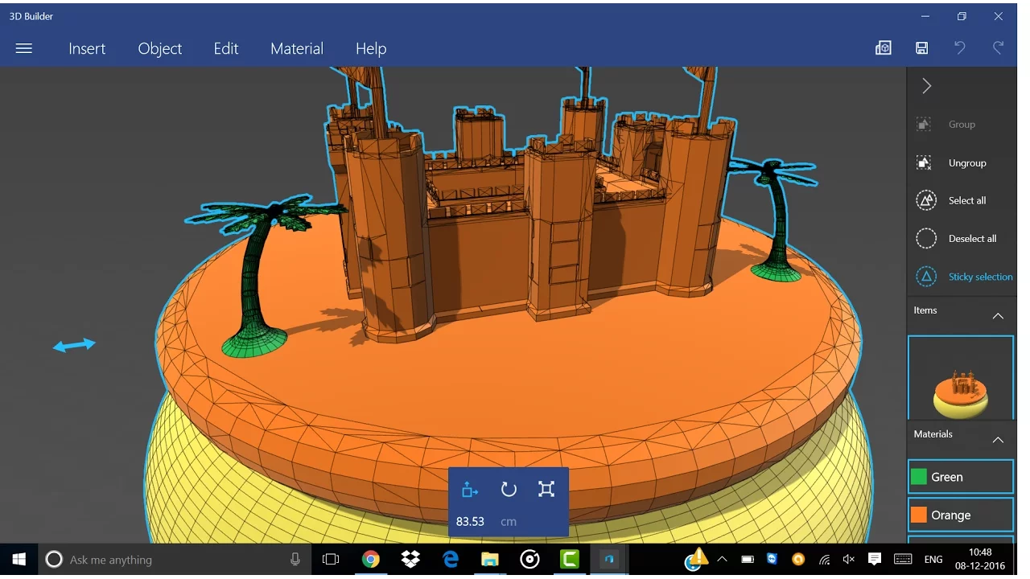
Task: Open the Help menu
Action: 371,48
